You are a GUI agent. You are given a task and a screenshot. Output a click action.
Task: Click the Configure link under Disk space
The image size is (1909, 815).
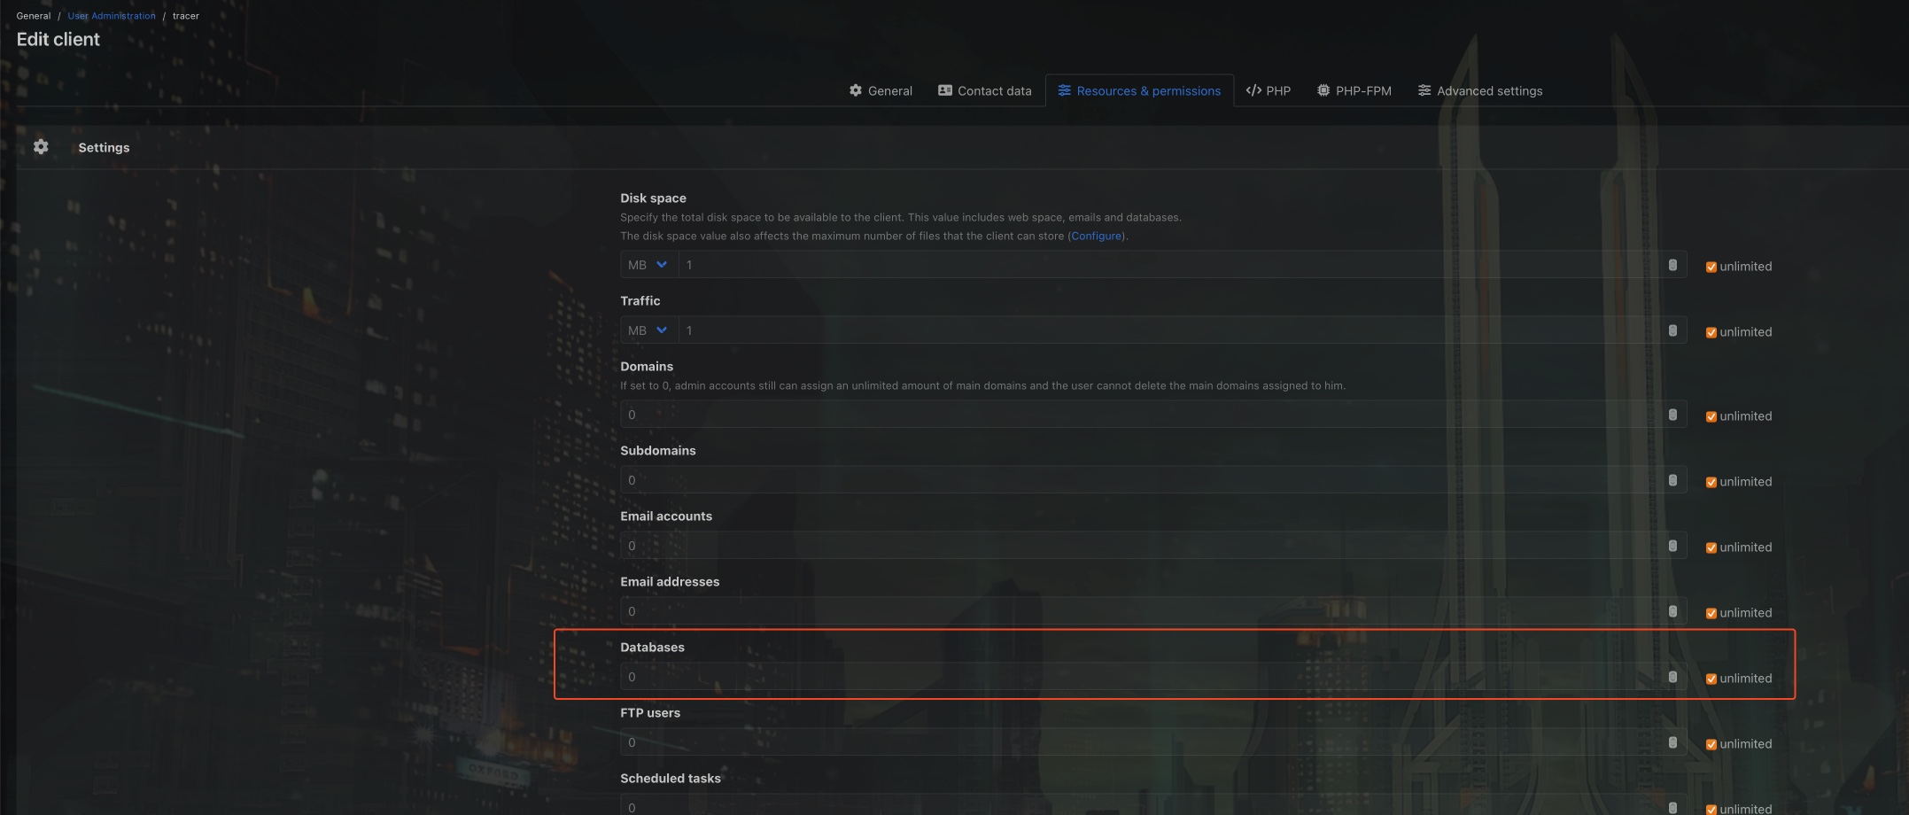(x=1097, y=236)
